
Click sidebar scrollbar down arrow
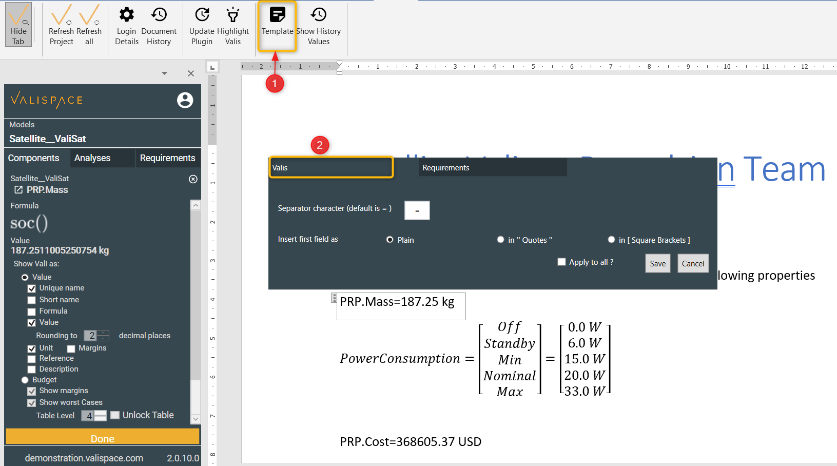click(196, 419)
